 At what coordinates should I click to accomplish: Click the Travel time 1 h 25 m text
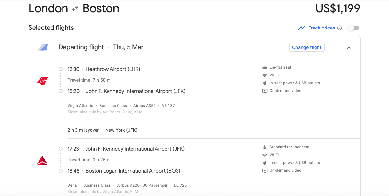(89, 160)
